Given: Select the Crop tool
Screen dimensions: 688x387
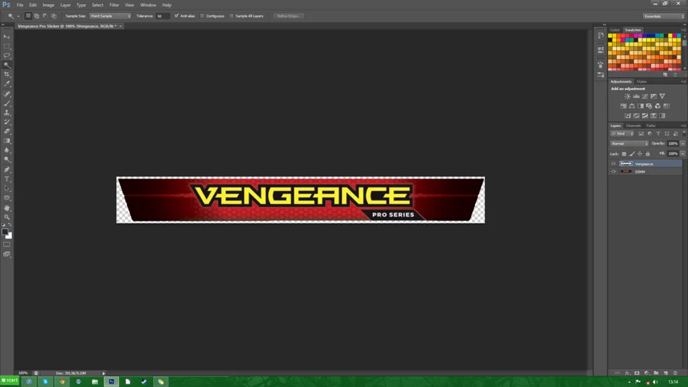Looking at the screenshot, I should [x=7, y=74].
